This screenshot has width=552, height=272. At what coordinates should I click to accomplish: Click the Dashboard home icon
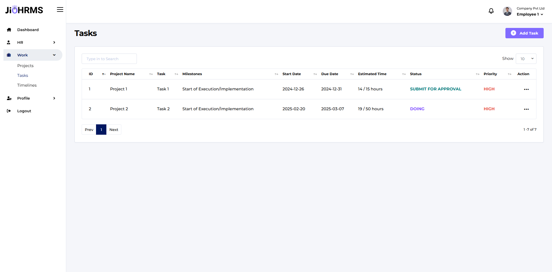pos(9,30)
